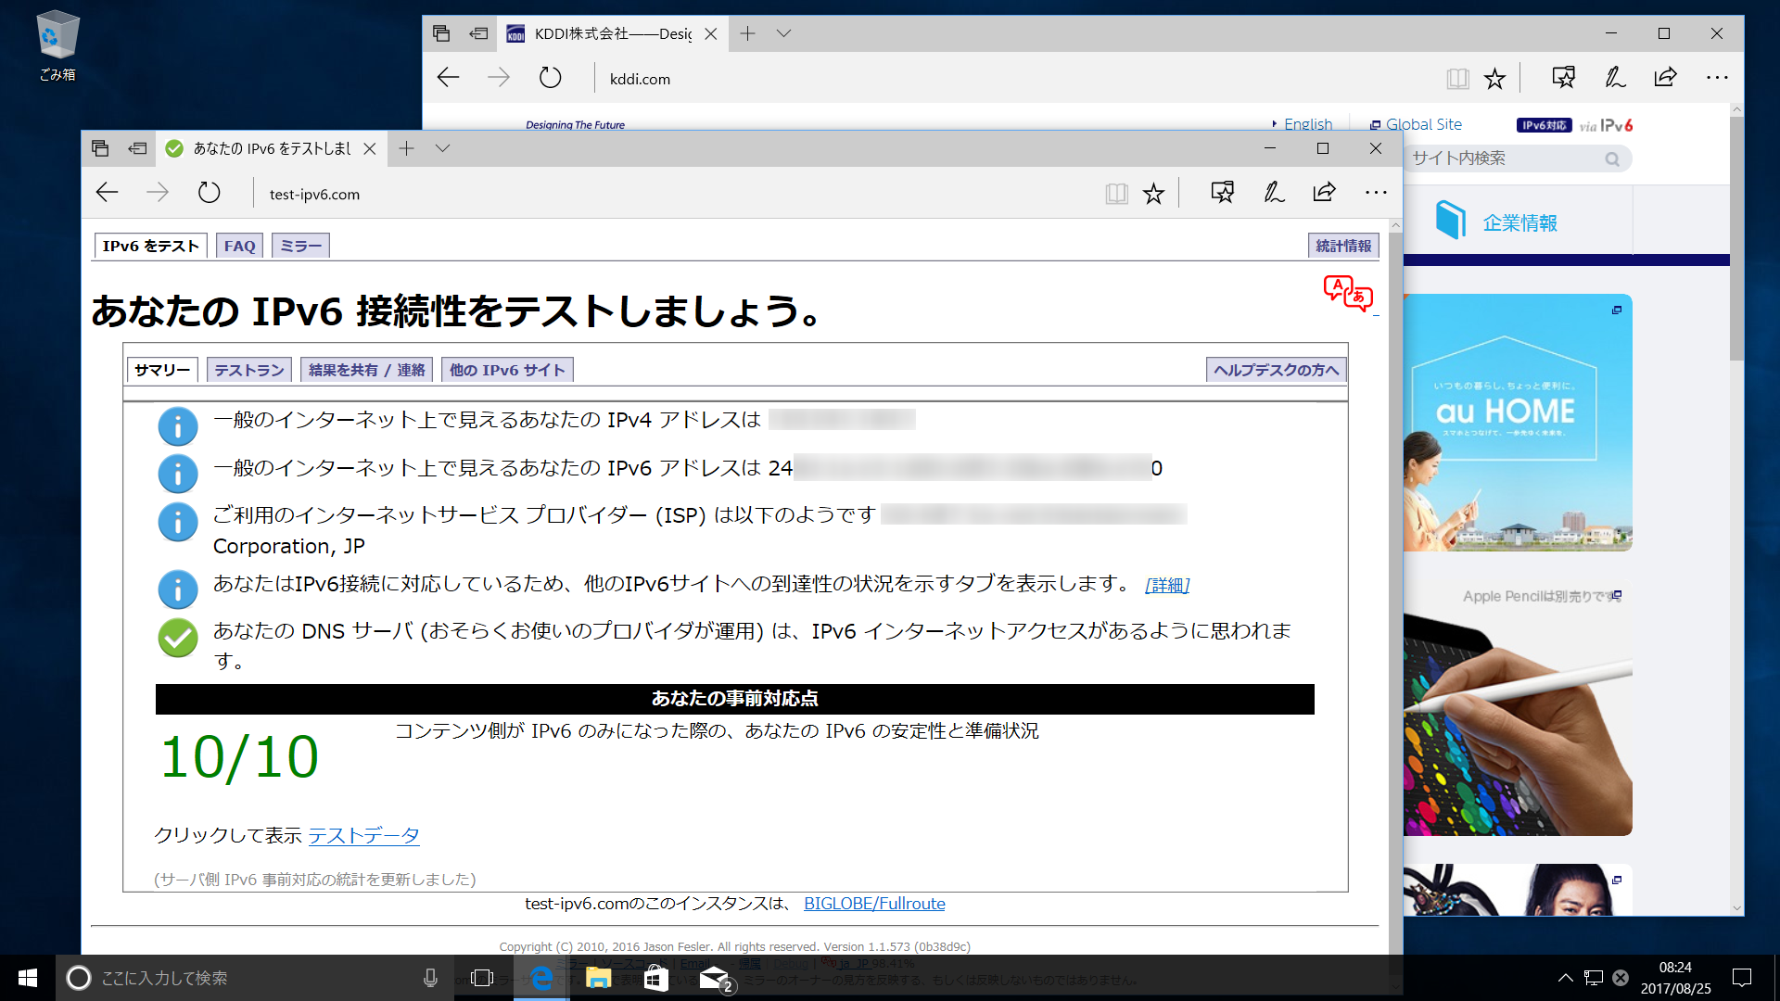Viewport: 1780px width, 1001px height.
Task: Refresh the test-ipv6.com page
Action: [209, 193]
